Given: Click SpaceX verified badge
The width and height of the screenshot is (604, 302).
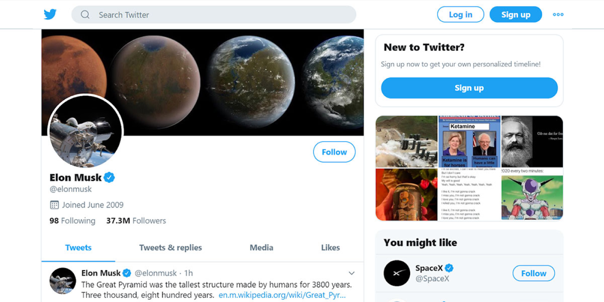Looking at the screenshot, I should point(449,268).
